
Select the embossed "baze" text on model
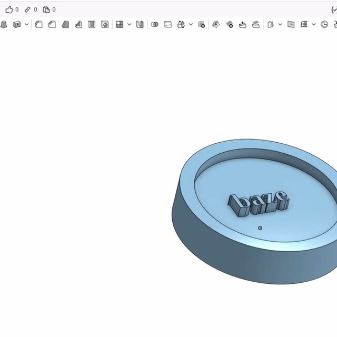pos(258,203)
